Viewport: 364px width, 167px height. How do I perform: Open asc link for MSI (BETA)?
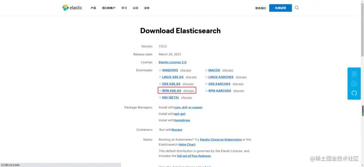[190, 98]
